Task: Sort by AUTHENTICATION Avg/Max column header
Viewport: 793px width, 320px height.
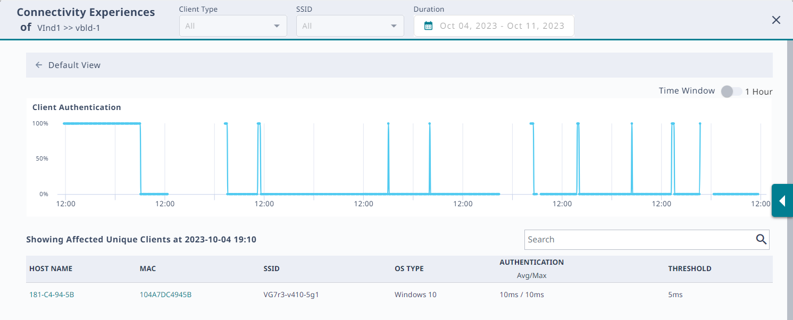Action: (531, 268)
